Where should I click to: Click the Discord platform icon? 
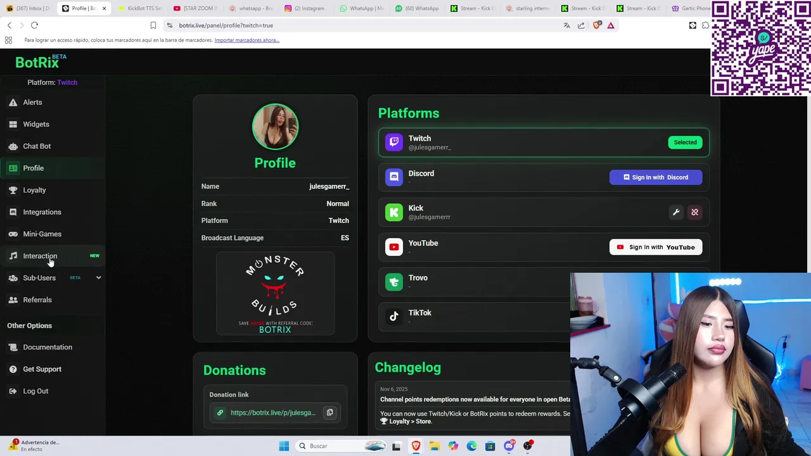click(x=394, y=177)
